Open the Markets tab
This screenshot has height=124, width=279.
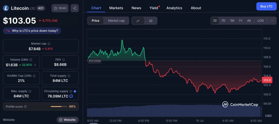click(x=116, y=8)
